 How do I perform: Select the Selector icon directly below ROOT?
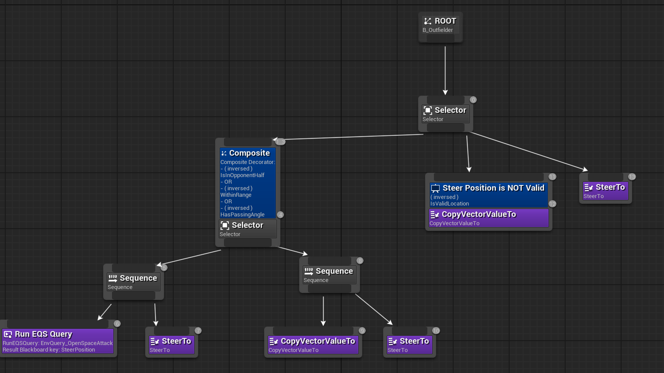point(428,110)
